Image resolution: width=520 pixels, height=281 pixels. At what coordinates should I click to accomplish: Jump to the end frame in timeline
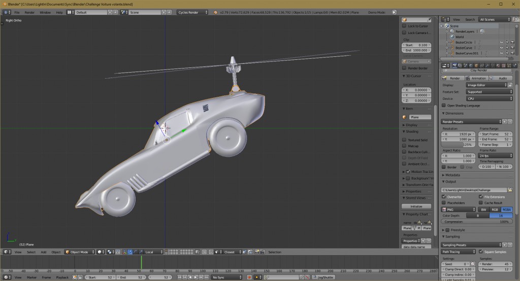click(x=207, y=277)
